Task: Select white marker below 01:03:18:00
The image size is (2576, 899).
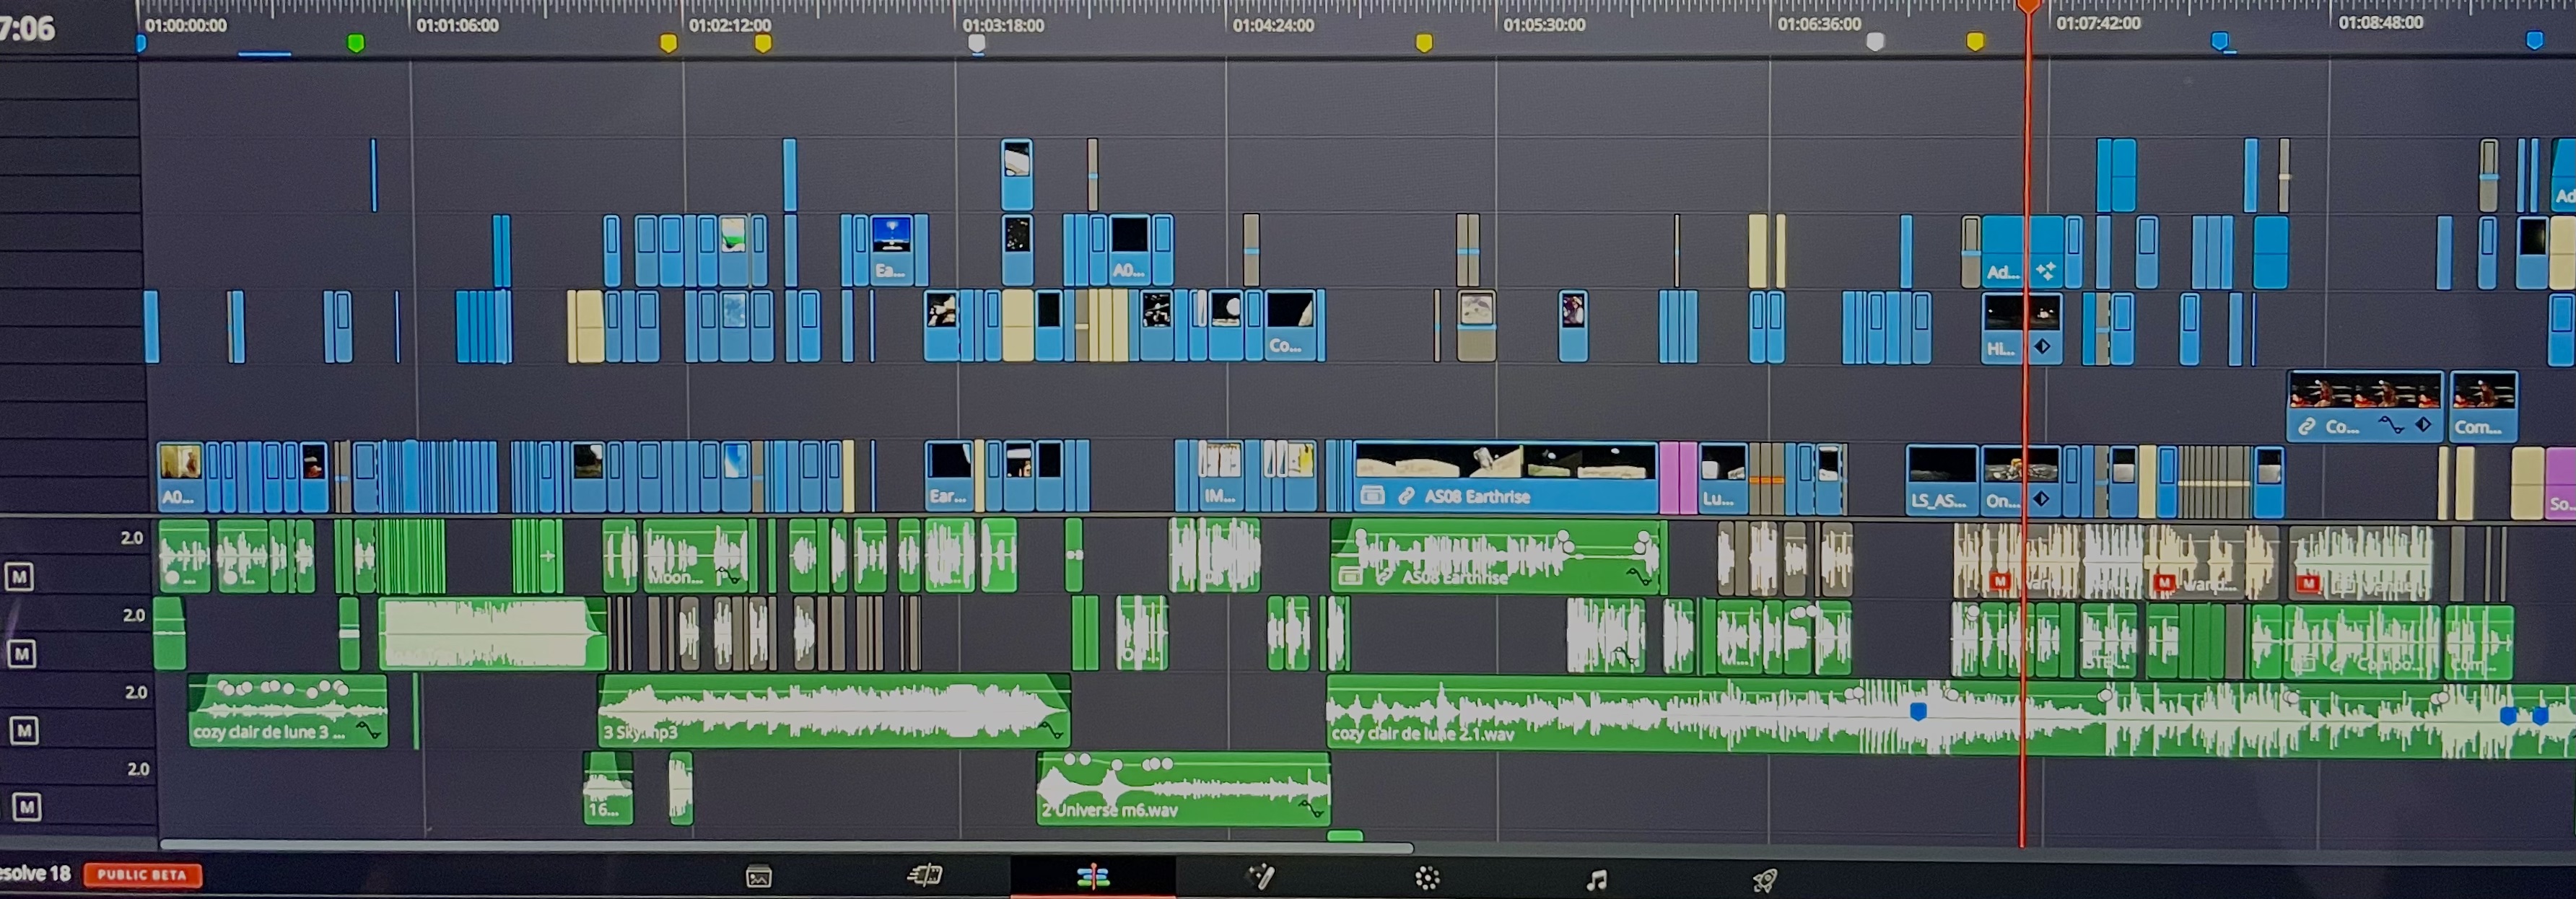Action: [977, 43]
